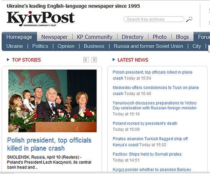Image resolution: width=210 pixels, height=174 pixels.
Task: Open Factbox: Ships held by Somali pirates
Action: (x=147, y=154)
